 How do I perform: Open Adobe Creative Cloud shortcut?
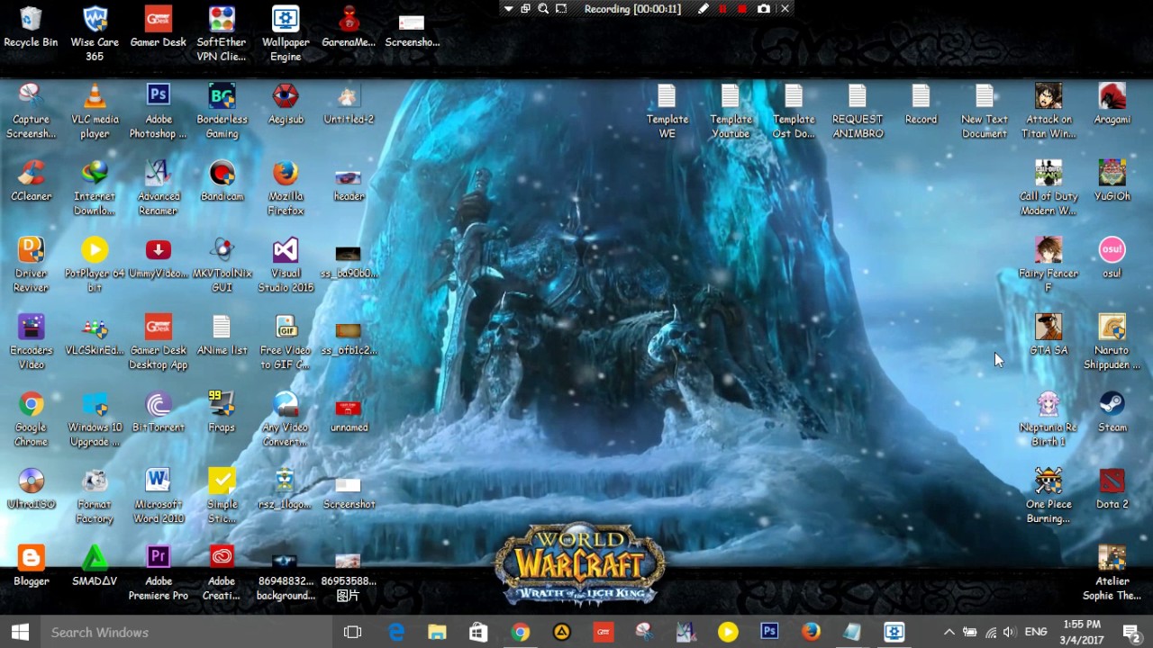pyautogui.click(x=222, y=573)
